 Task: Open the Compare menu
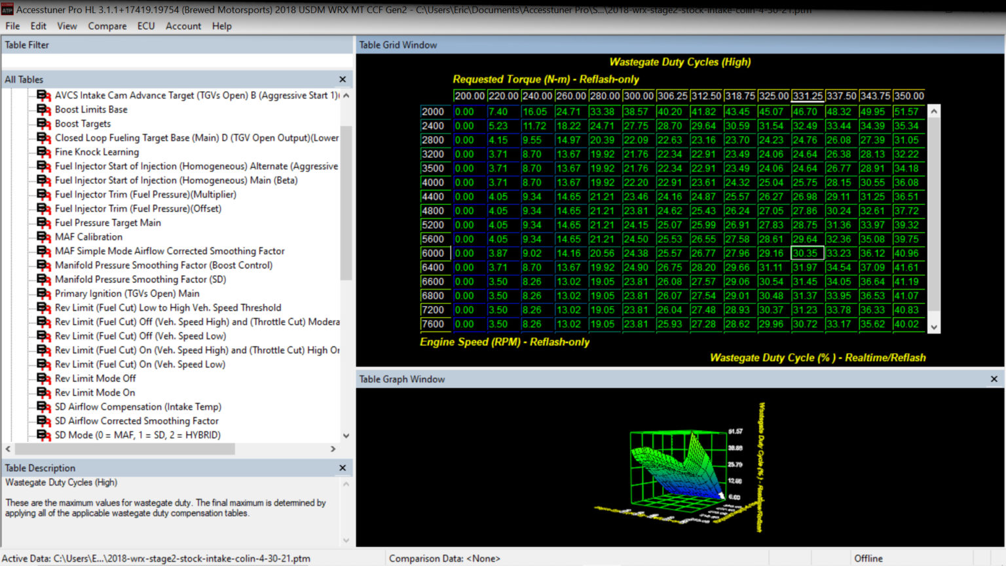pos(107,26)
